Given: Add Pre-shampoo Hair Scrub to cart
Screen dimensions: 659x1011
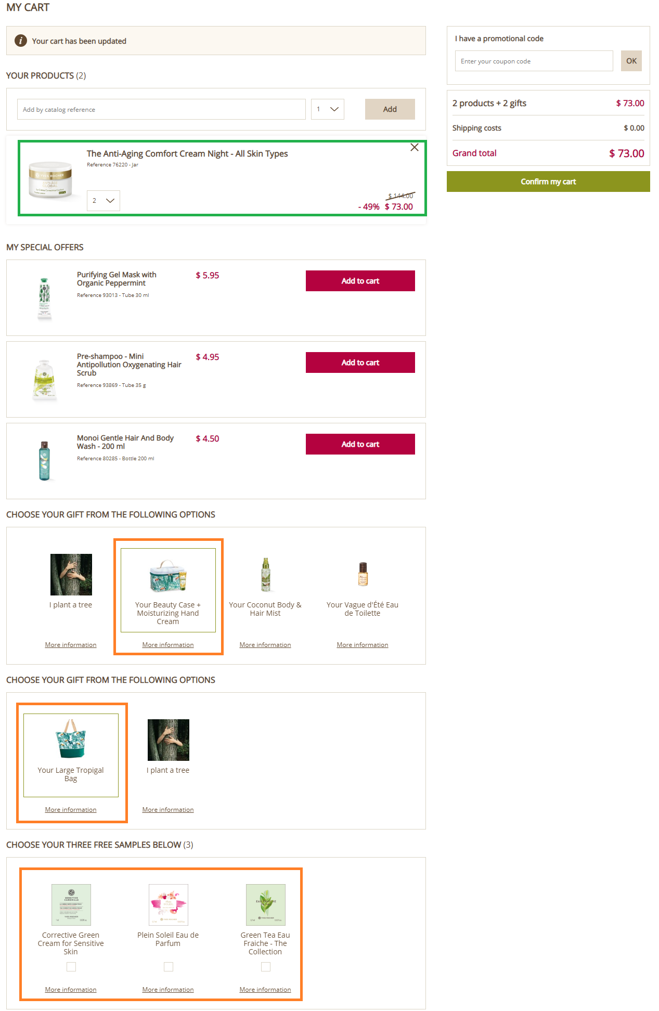Looking at the screenshot, I should [x=360, y=362].
